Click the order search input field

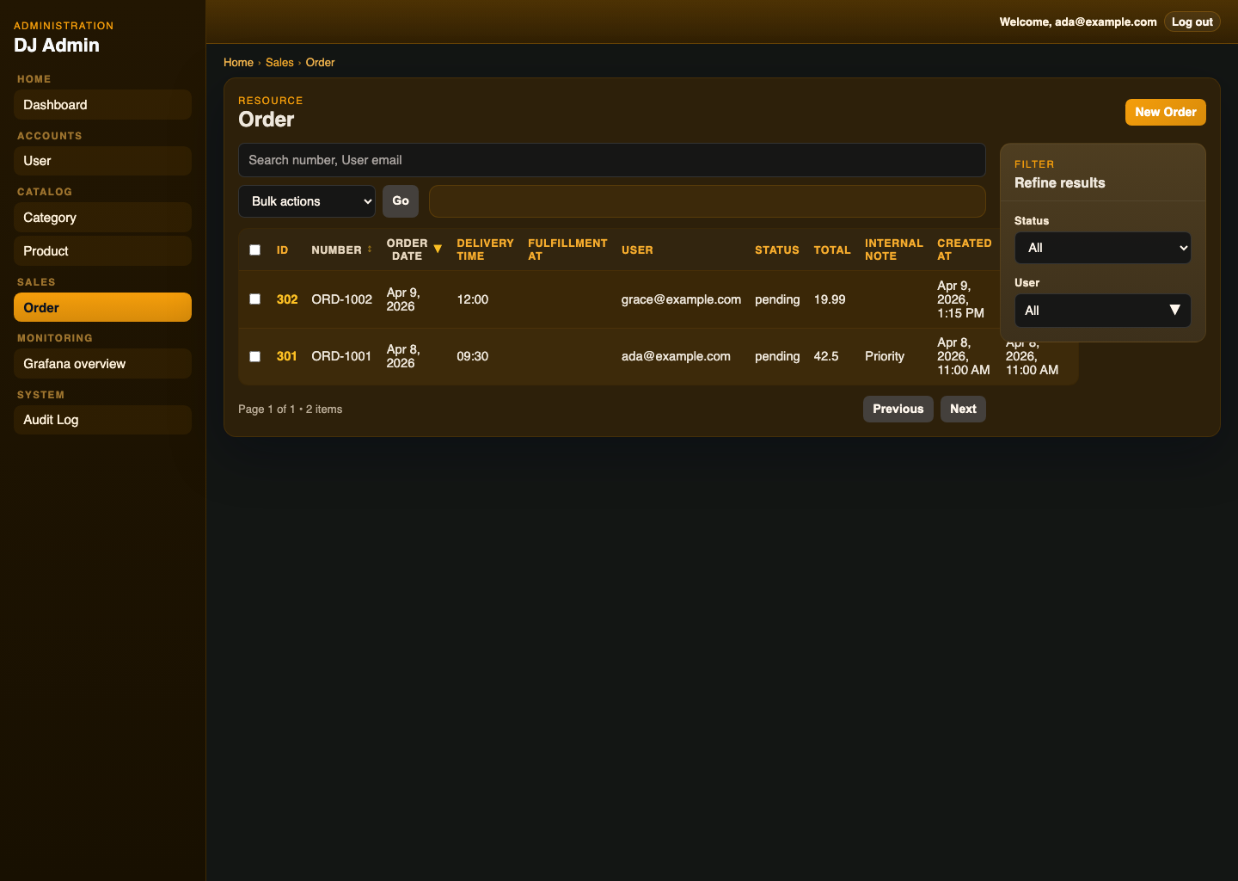(x=612, y=160)
